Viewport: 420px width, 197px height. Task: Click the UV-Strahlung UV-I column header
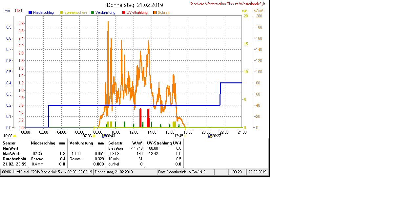tap(164, 143)
